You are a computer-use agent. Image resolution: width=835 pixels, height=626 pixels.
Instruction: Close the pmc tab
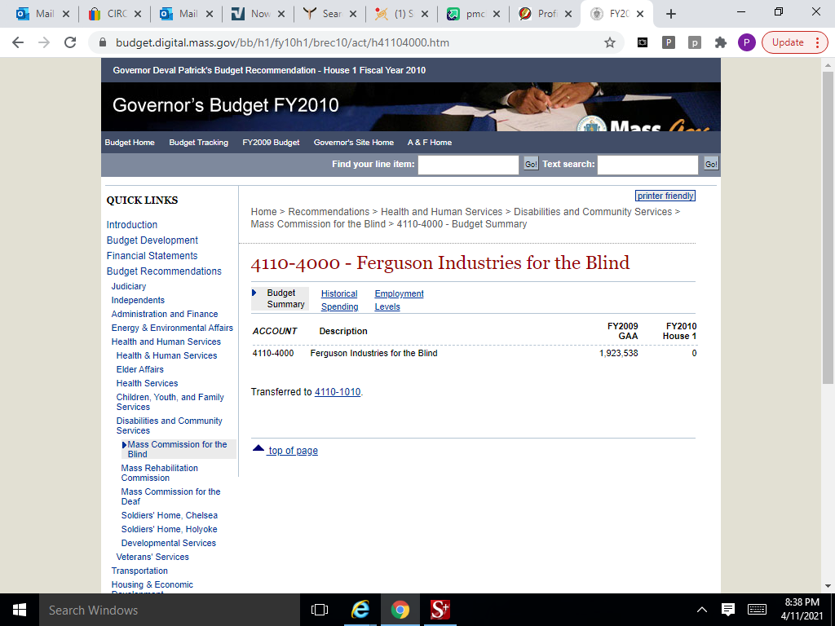pos(497,15)
